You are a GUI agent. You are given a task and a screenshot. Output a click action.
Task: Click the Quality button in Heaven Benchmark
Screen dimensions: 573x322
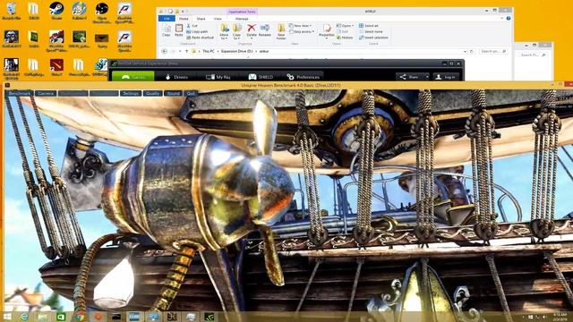[x=152, y=93]
